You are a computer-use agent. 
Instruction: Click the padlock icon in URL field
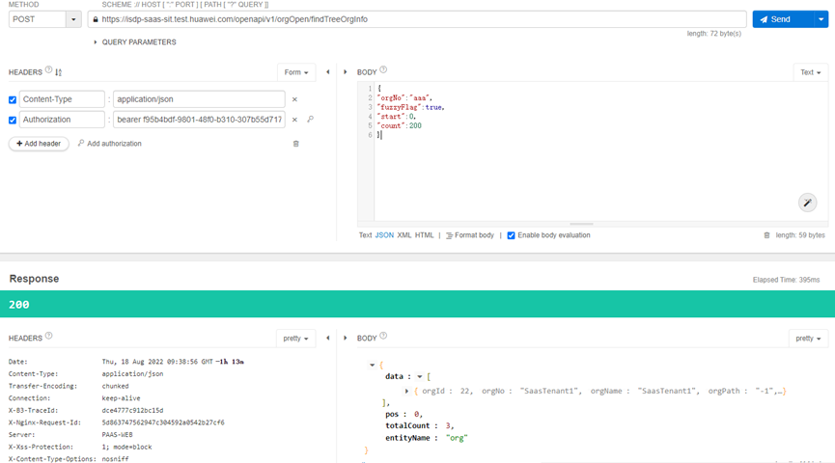(x=96, y=19)
